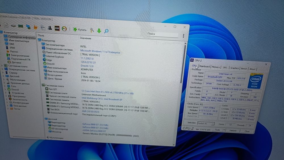The height and width of the screenshot is (160, 284).
Task: Select Имя компьютера tree item
Action: (19, 41)
